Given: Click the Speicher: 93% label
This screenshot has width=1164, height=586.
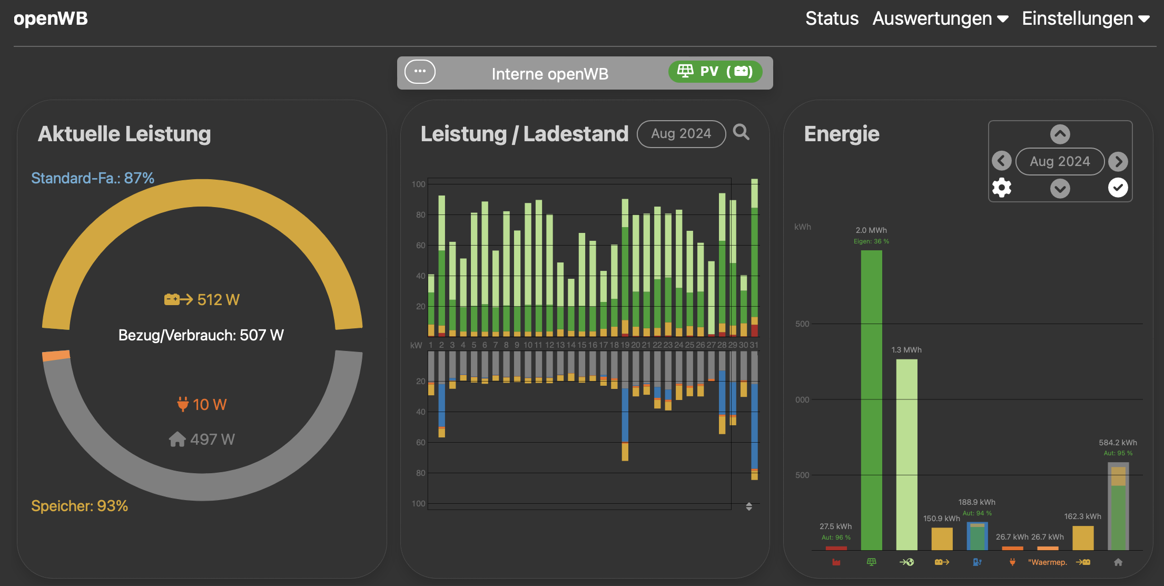Looking at the screenshot, I should click(80, 506).
